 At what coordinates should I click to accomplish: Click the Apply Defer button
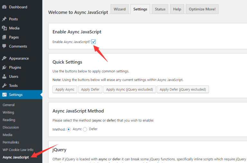pos(90,90)
